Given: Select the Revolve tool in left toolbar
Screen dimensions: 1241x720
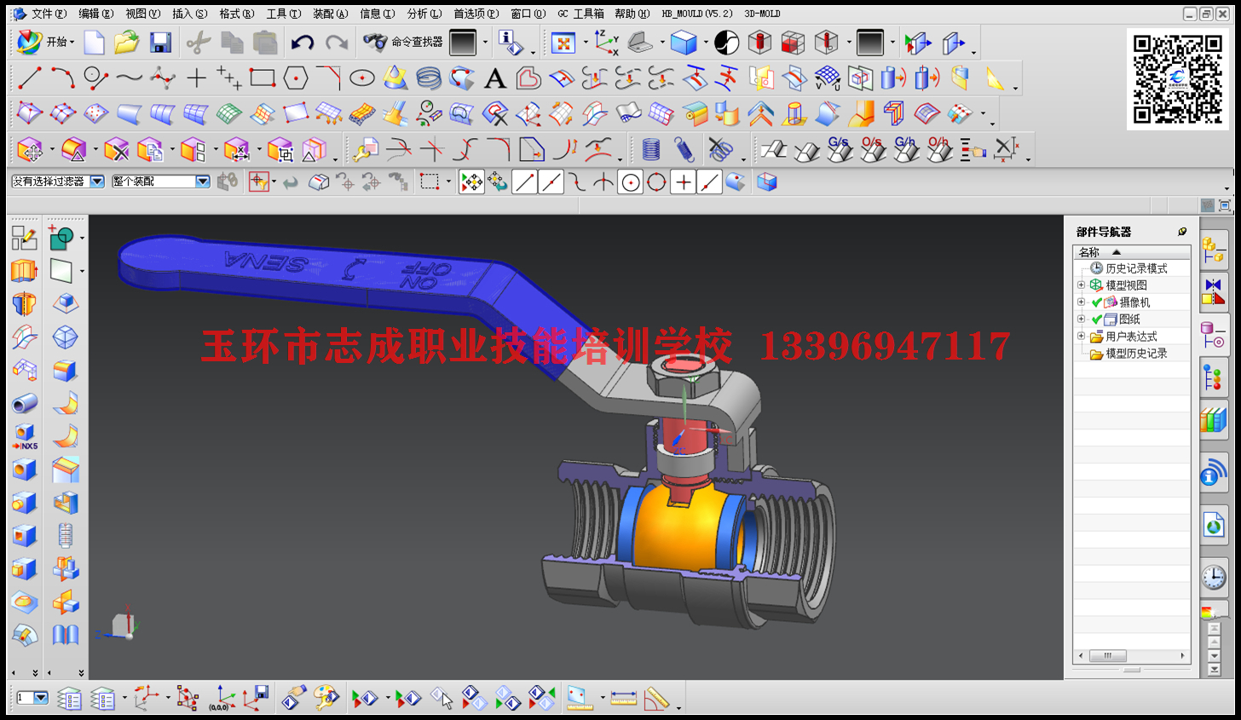Looking at the screenshot, I should pyautogui.click(x=24, y=304).
